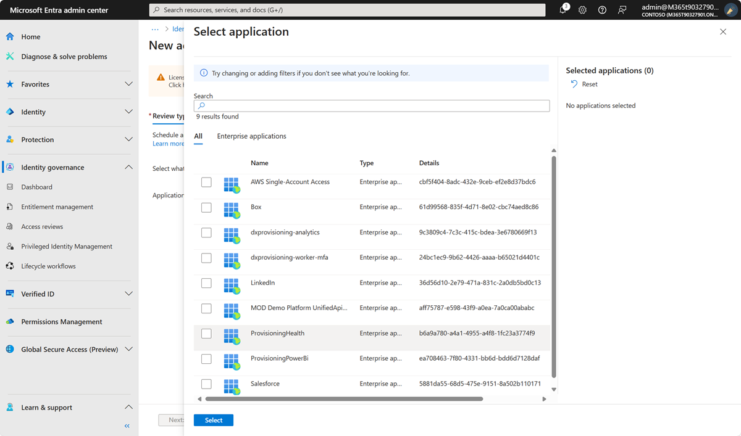Switch to Enterprise applications tab
The height and width of the screenshot is (436, 741).
coord(251,136)
